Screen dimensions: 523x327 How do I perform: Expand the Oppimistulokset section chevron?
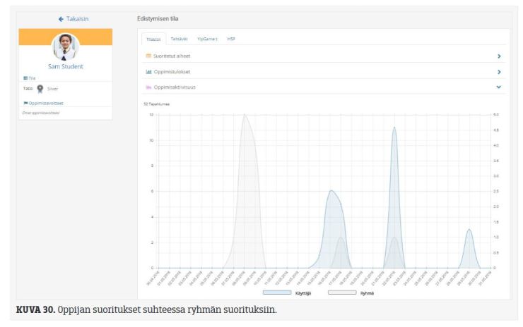point(499,71)
